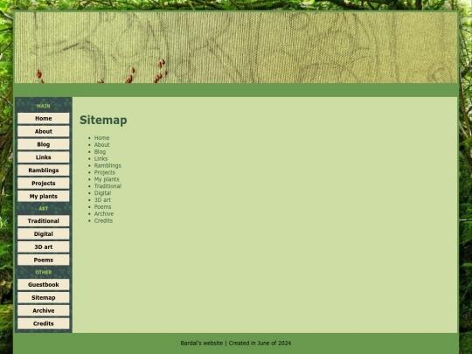Follow the About link in sitemap list
Screen dimensions: 472x354
pyautogui.click(x=101, y=145)
